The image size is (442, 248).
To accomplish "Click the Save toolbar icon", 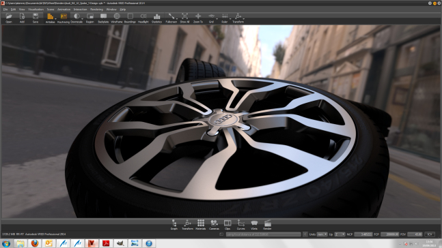I will (x=36, y=18).
